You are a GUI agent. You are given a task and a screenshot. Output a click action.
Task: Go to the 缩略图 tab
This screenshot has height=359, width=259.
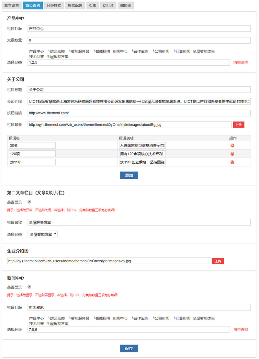point(126,6)
